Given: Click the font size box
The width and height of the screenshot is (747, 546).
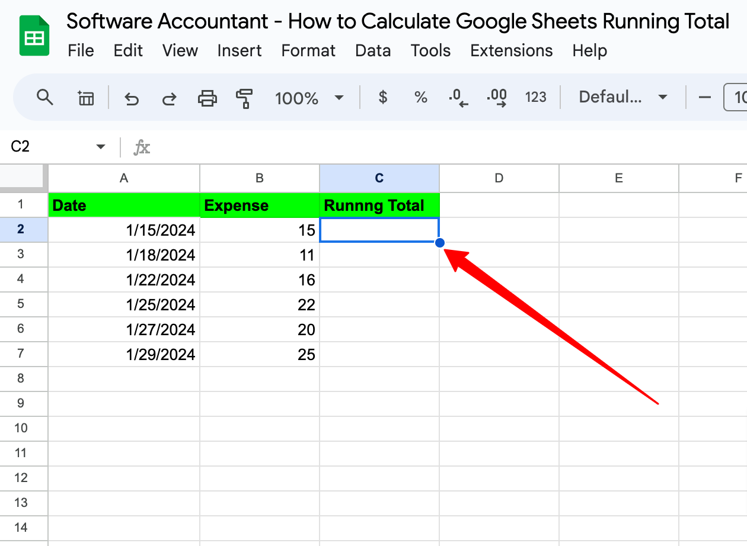Looking at the screenshot, I should pos(736,97).
